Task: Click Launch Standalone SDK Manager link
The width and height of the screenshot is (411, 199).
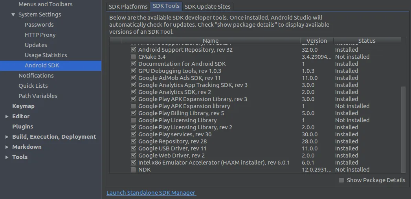Action: [151, 193]
